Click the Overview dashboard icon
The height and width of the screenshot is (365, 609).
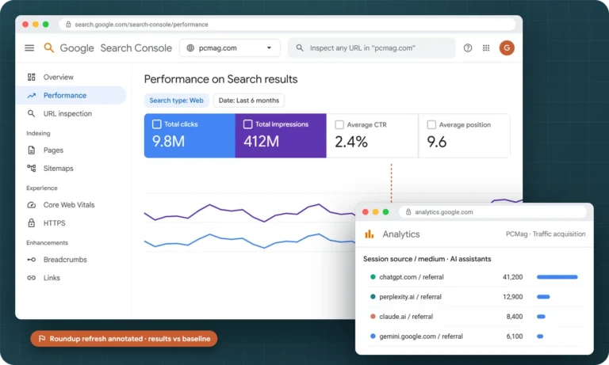click(x=32, y=77)
